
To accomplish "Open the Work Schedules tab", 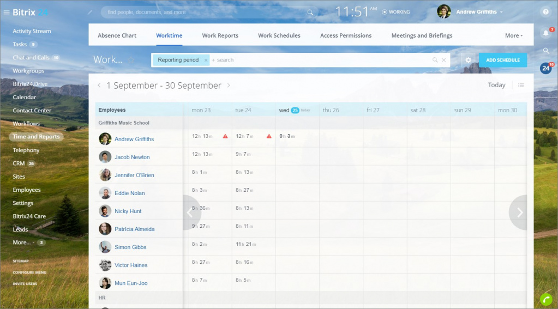I will click(x=279, y=35).
